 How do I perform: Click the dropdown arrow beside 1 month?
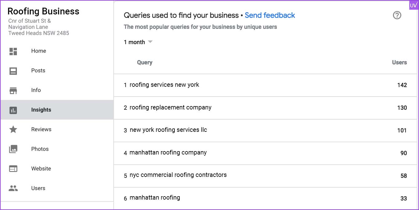(150, 42)
